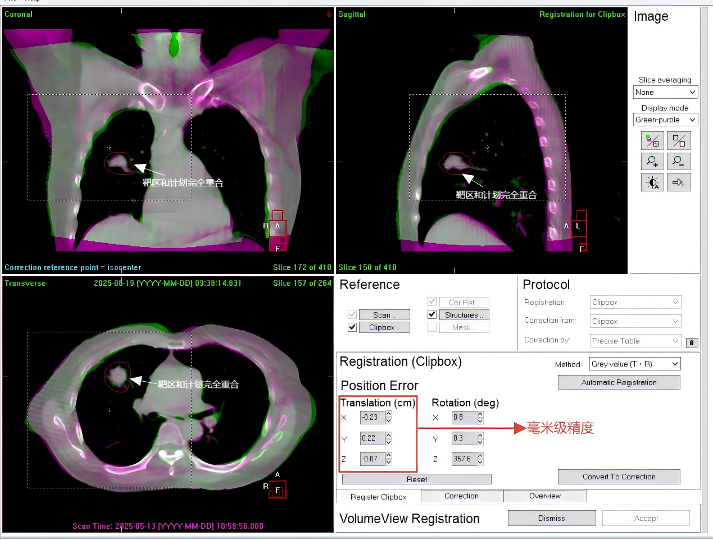
Task: Increase Translation X value with up arrow
Action: pos(388,414)
